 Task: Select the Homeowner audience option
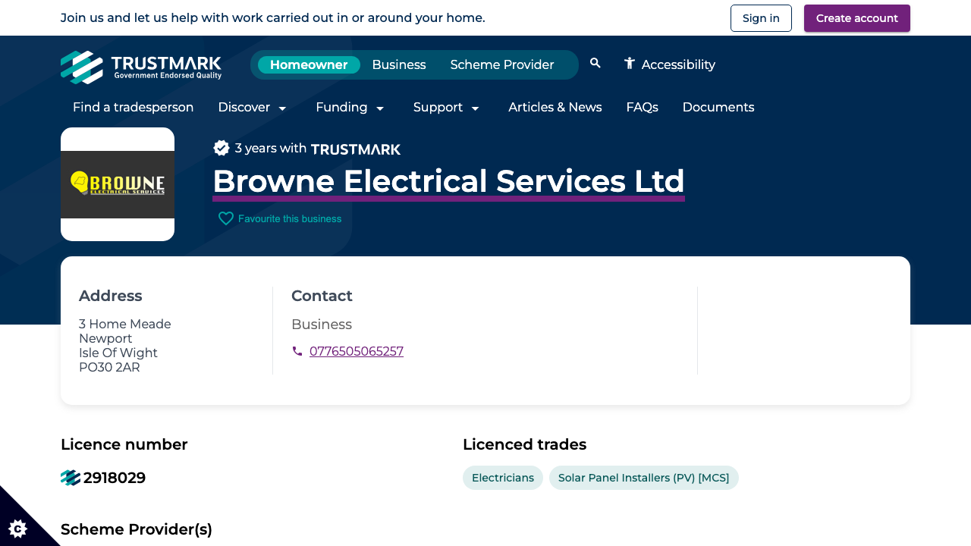click(309, 64)
